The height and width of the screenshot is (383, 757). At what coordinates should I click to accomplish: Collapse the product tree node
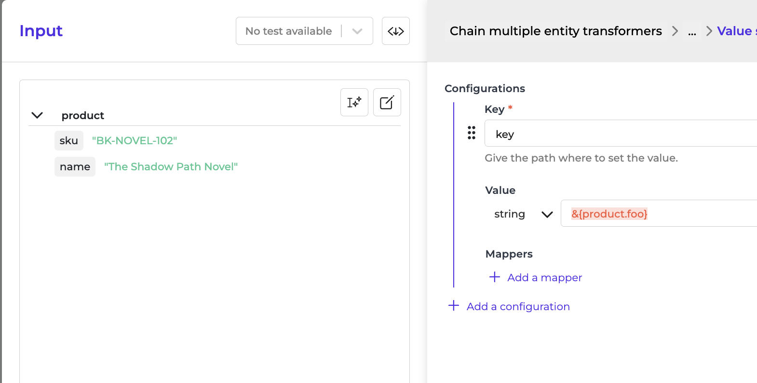(x=37, y=115)
